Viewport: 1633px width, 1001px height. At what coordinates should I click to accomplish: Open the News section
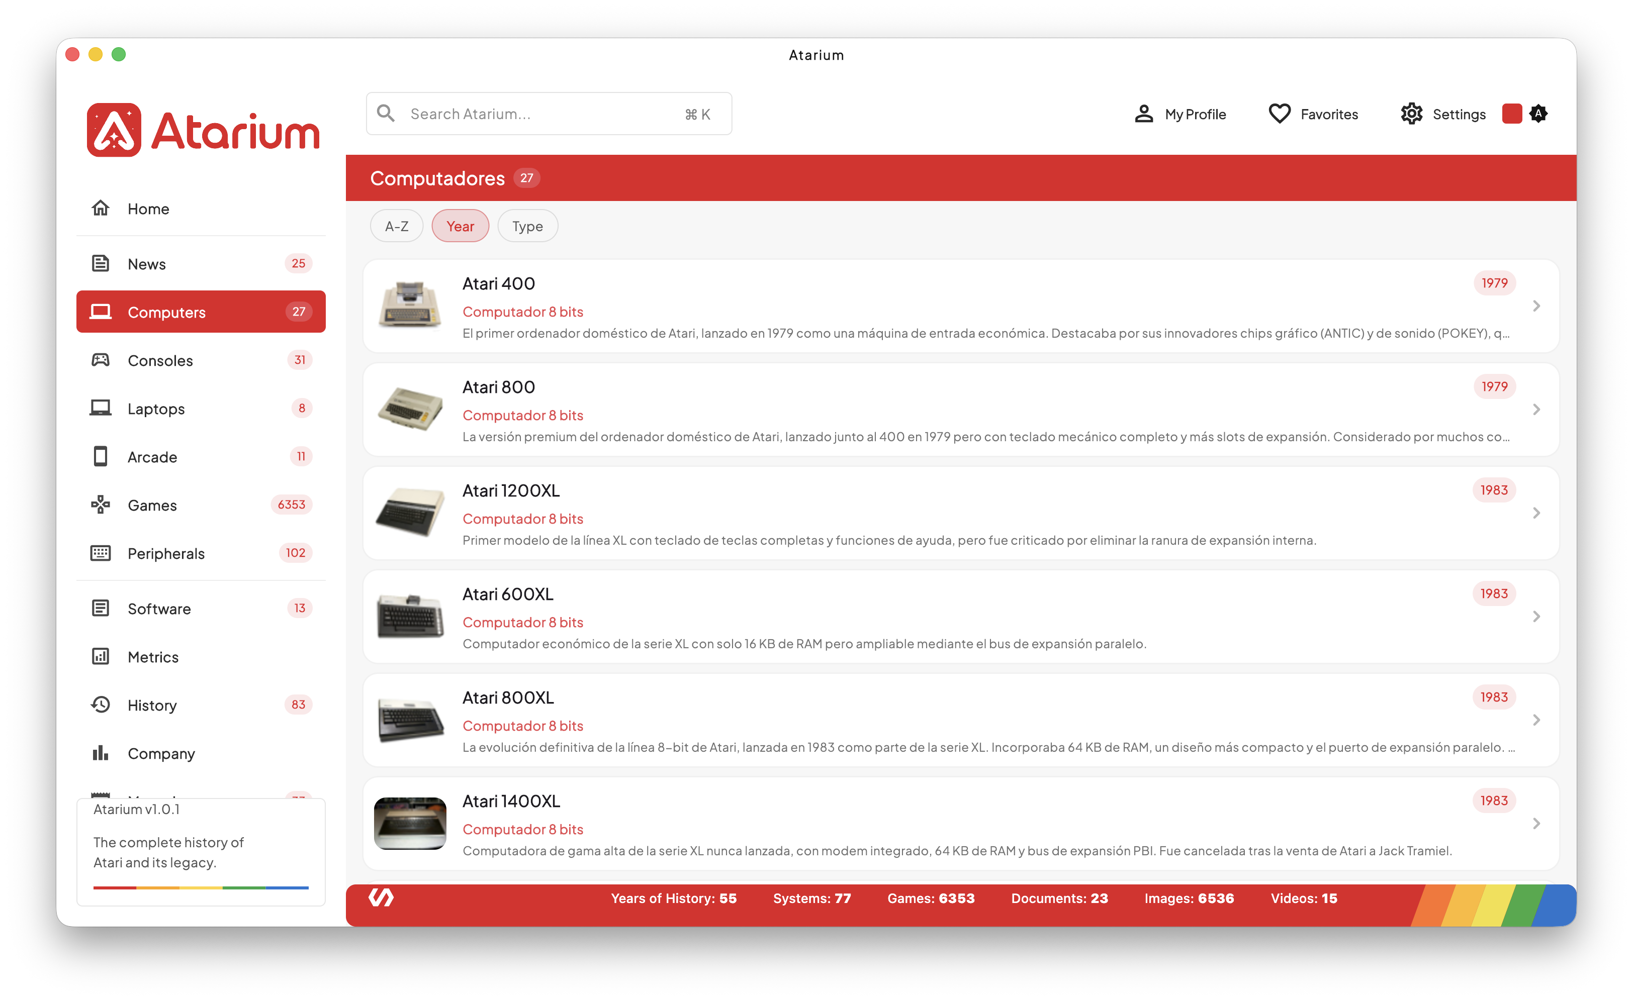click(201, 263)
